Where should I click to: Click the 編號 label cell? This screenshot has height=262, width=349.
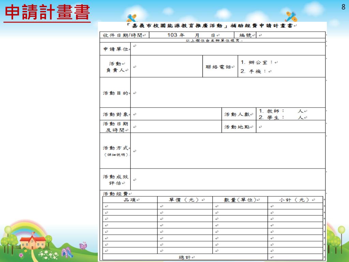tap(245, 35)
